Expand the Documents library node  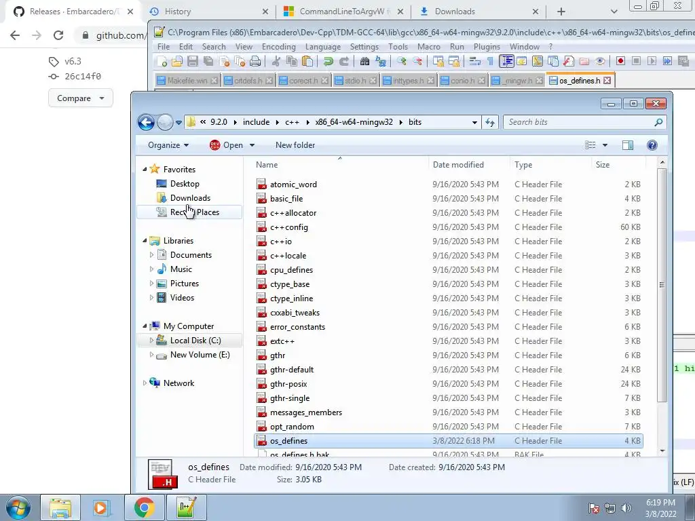(x=151, y=255)
